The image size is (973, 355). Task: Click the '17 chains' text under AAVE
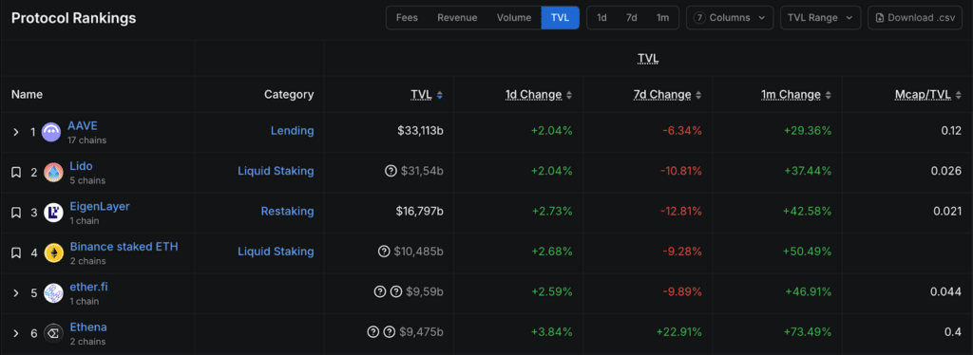point(86,140)
